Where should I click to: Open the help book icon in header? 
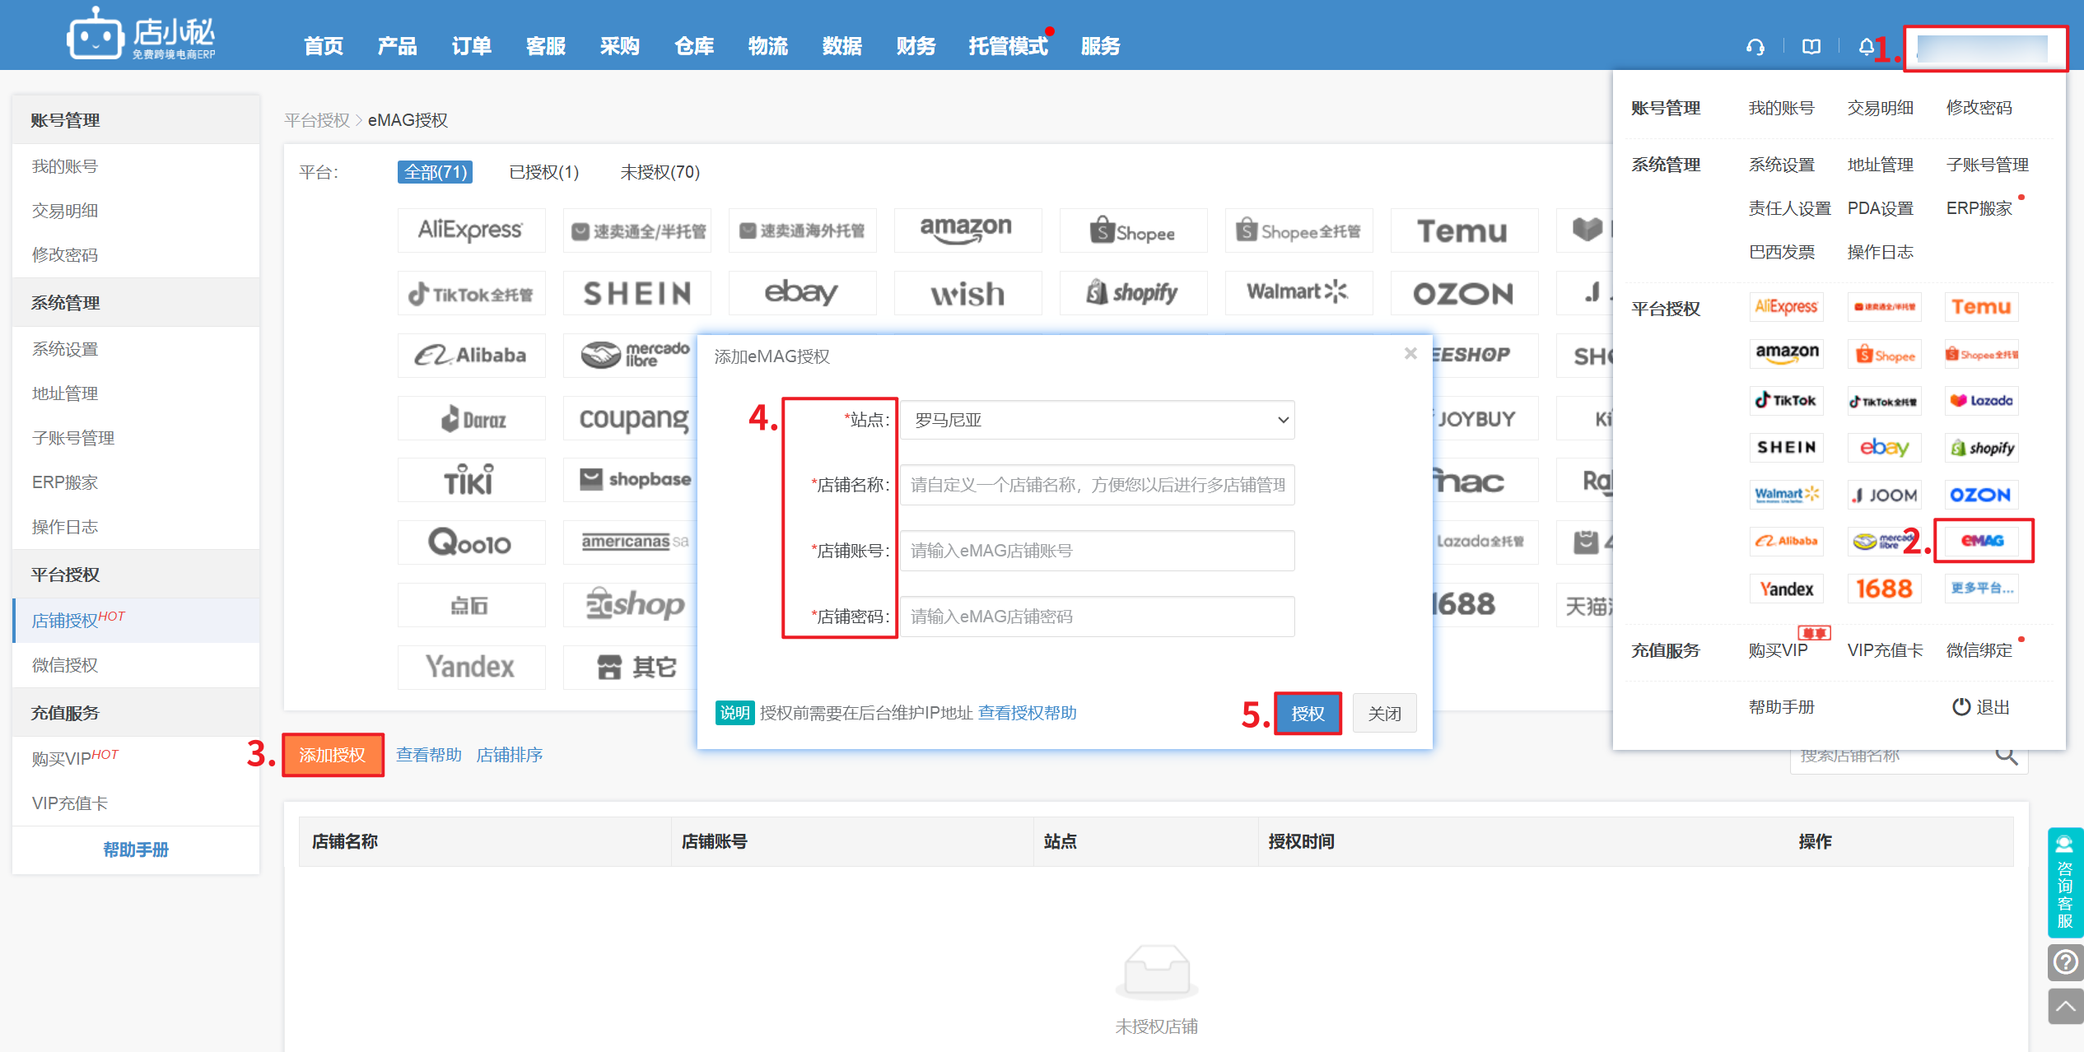click(x=1811, y=47)
